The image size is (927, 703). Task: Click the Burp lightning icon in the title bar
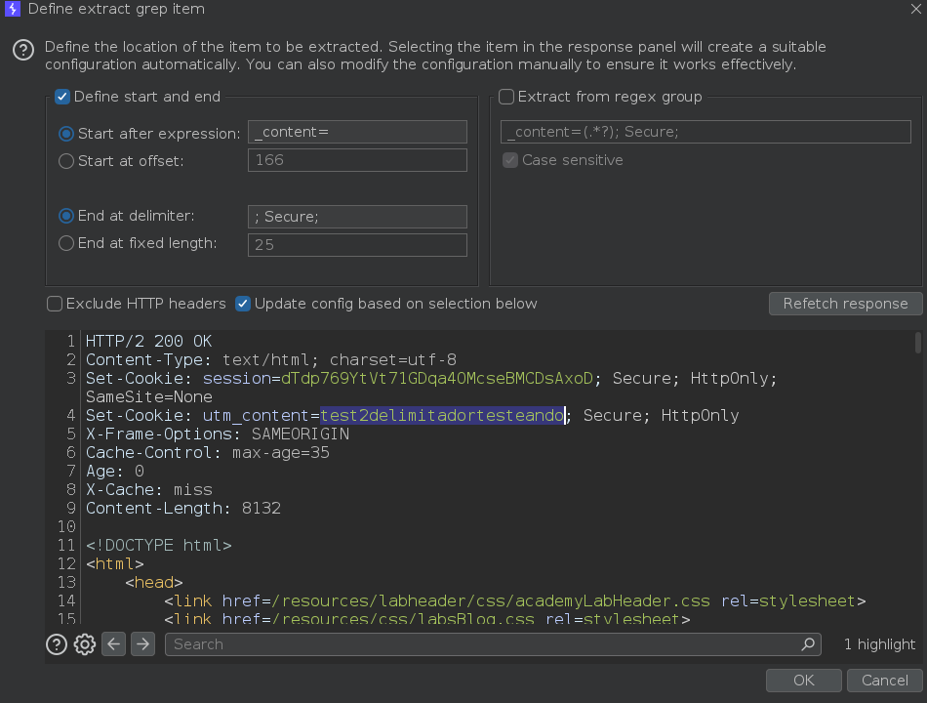(13, 9)
